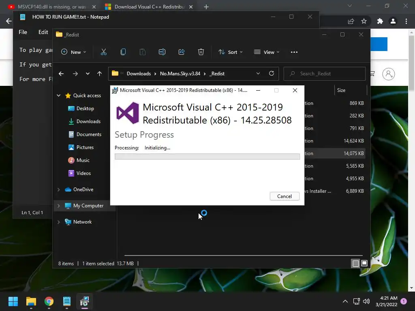Open the View dropdown in Explorer
Image resolution: width=415 pixels, height=311 pixels.
[267, 52]
